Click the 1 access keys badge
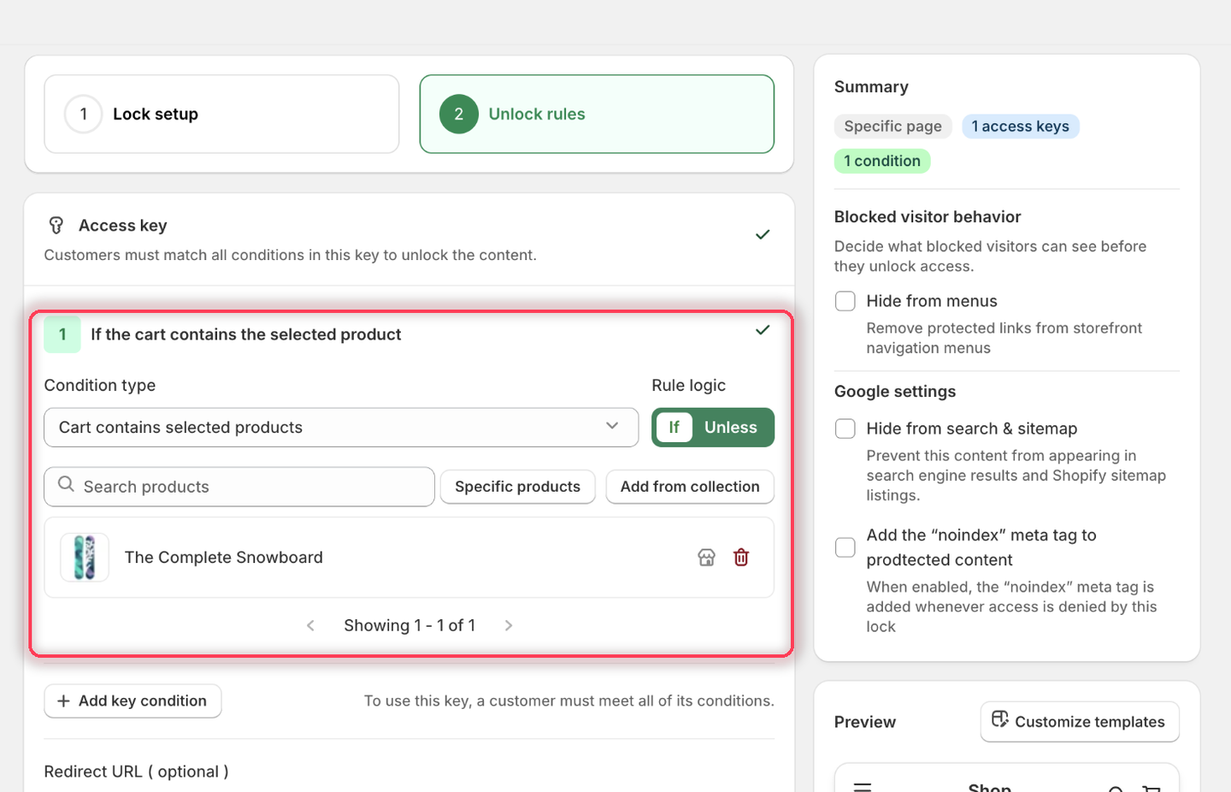Viewport: 1231px width, 792px height. 1021,127
